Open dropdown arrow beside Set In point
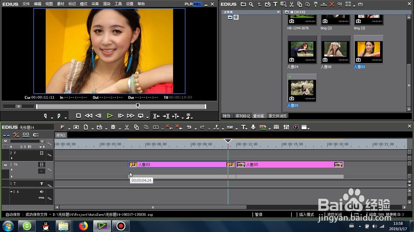This screenshot has height=232, width=414. [52, 117]
